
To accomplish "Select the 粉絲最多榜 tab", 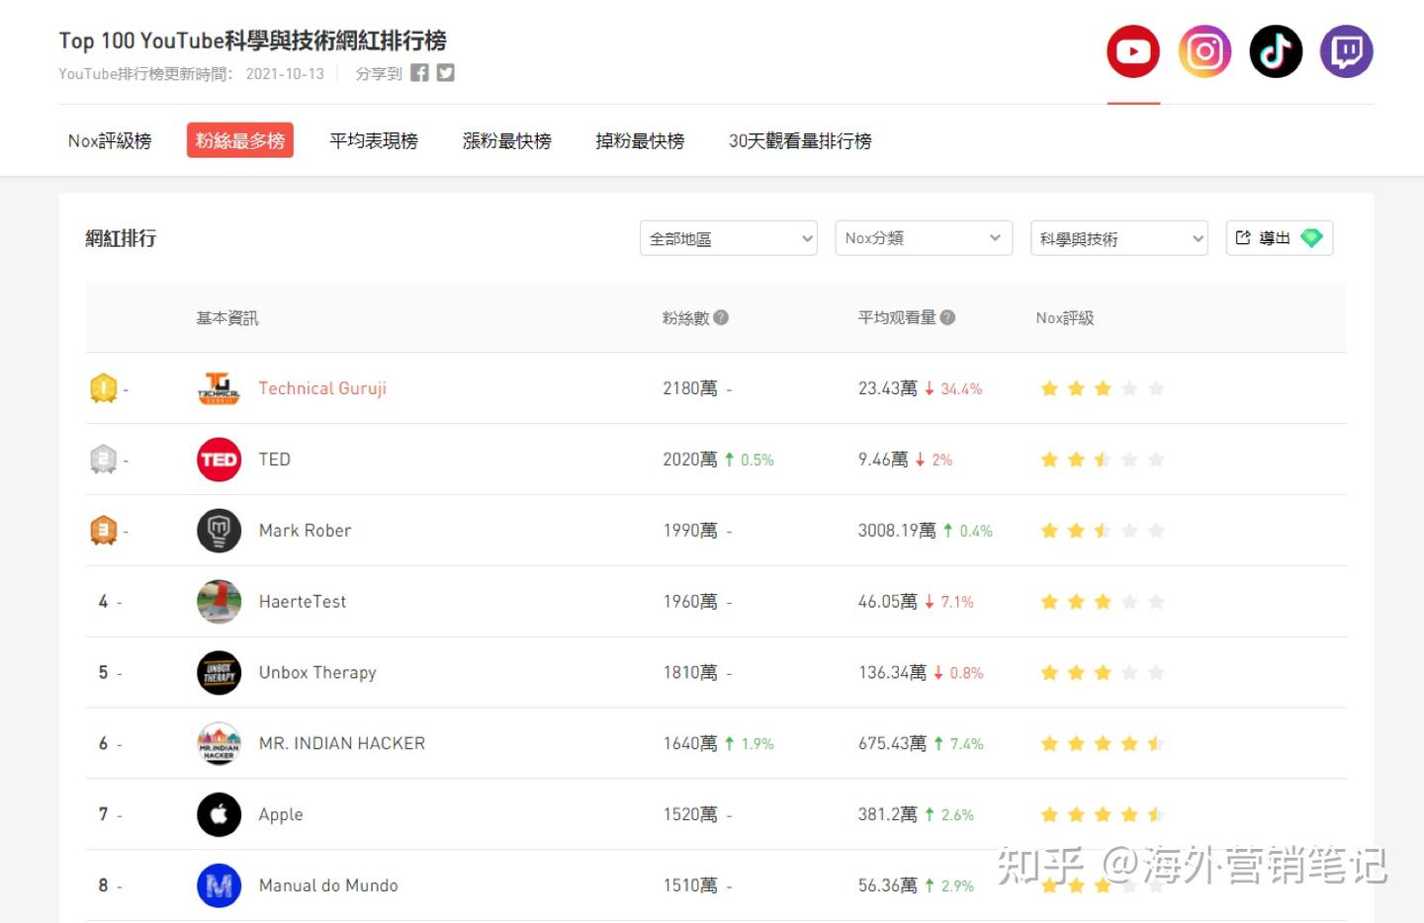I will pyautogui.click(x=240, y=140).
